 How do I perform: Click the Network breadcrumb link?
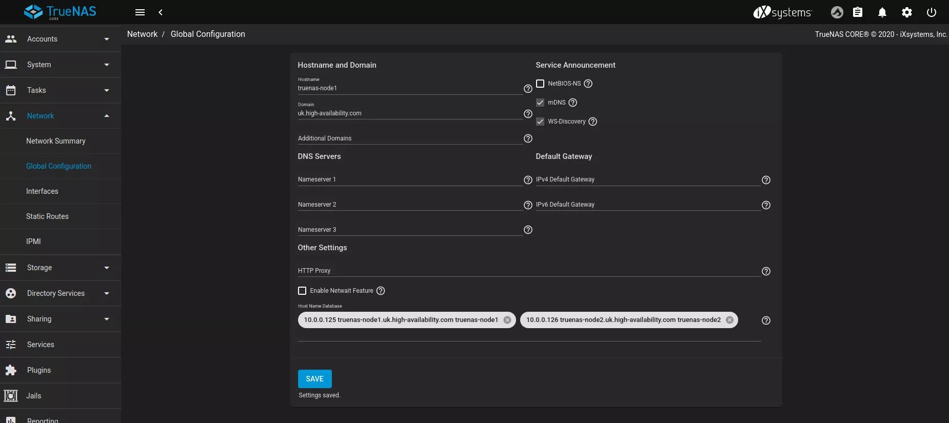(142, 34)
